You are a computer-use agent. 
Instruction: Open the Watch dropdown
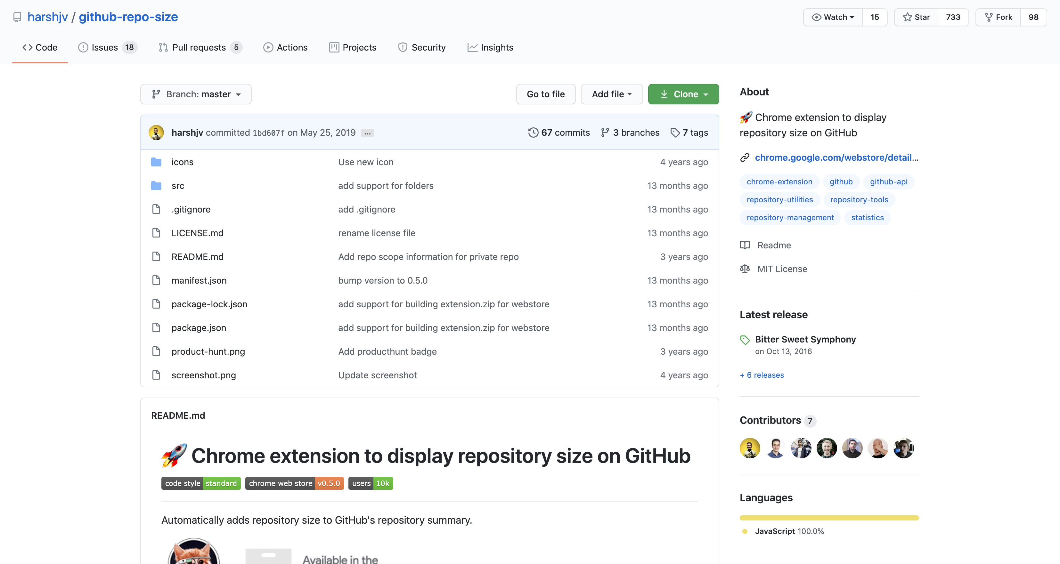pyautogui.click(x=833, y=17)
